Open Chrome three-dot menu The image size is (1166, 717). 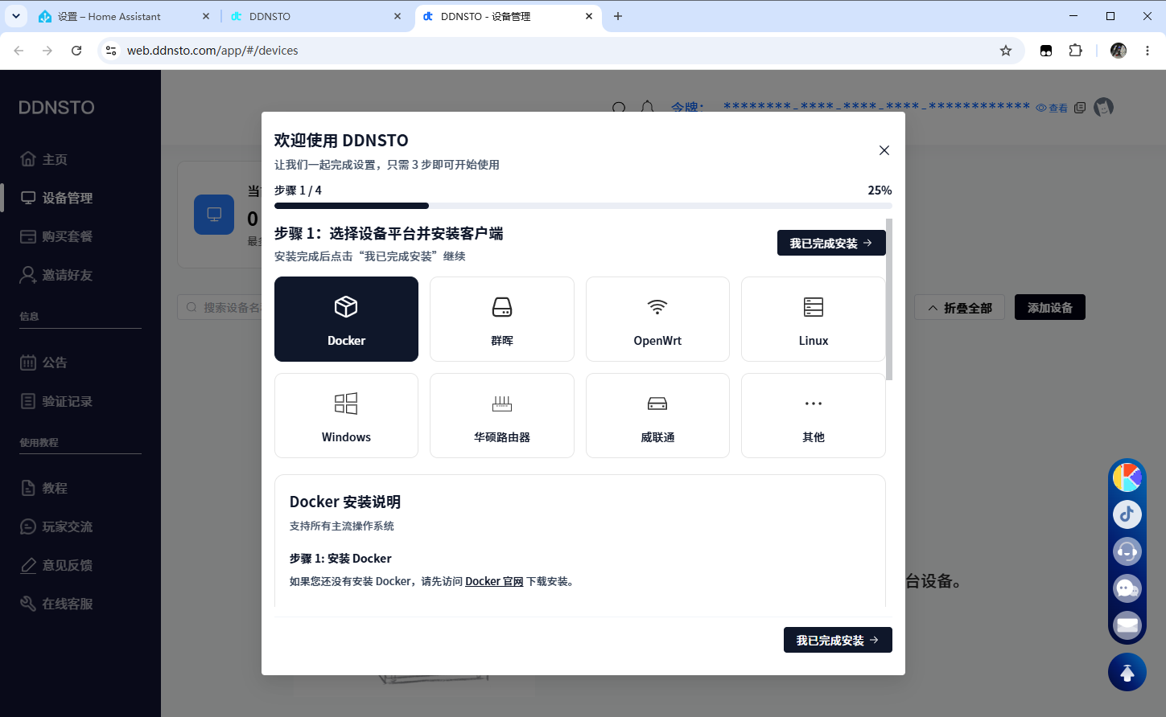coord(1147,51)
